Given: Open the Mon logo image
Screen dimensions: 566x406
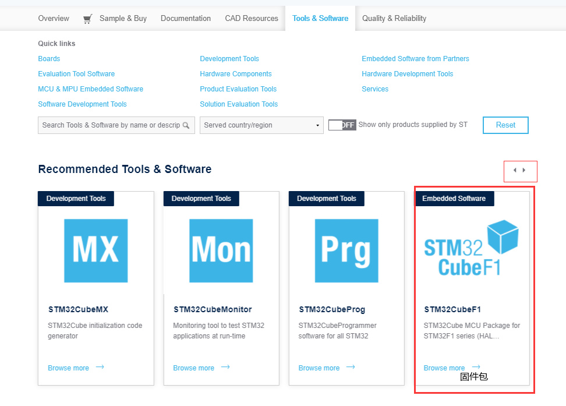Looking at the screenshot, I should [221, 250].
